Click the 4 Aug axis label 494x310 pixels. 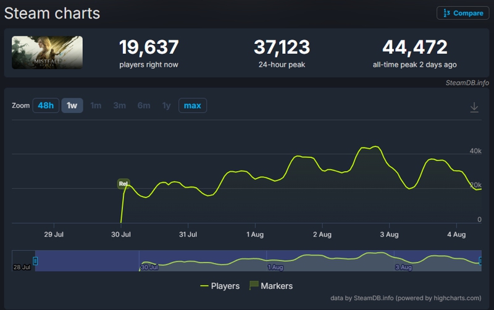click(x=456, y=235)
